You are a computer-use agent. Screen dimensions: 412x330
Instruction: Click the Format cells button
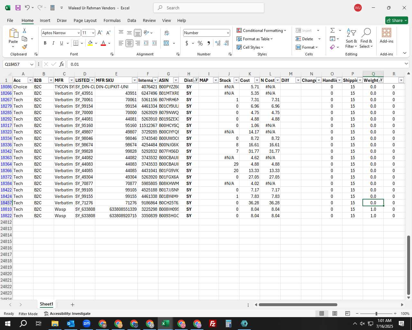click(x=307, y=47)
